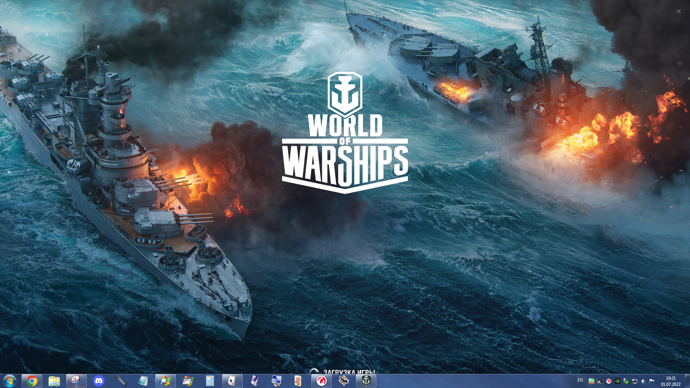
Task: Open the network connection tray icon
Action: (x=635, y=381)
